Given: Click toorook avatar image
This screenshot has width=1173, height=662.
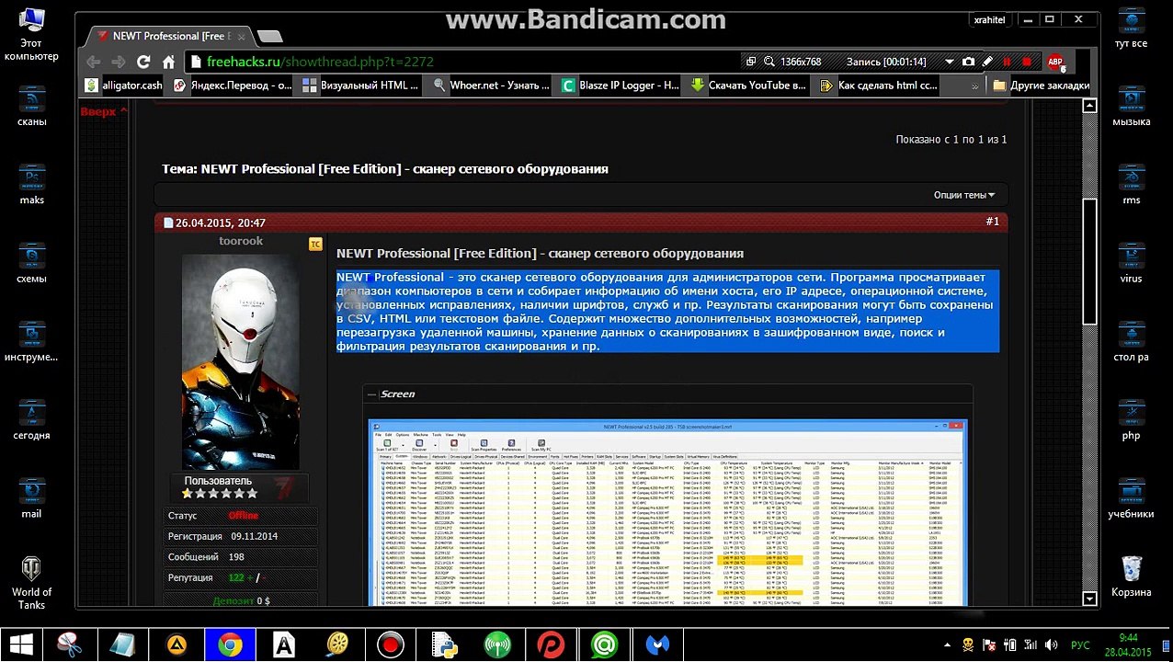Looking at the screenshot, I should [241, 361].
